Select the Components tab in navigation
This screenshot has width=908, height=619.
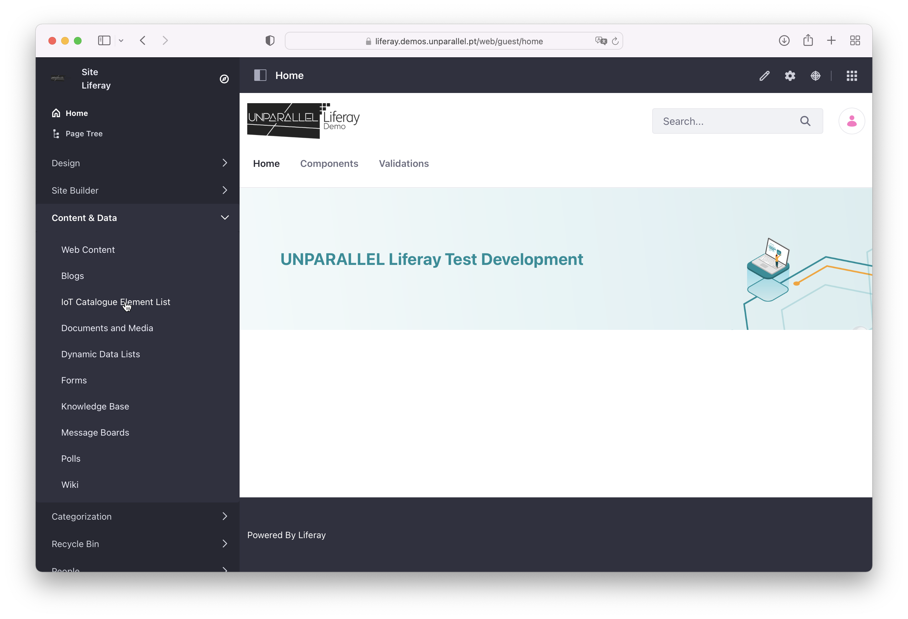pyautogui.click(x=329, y=163)
